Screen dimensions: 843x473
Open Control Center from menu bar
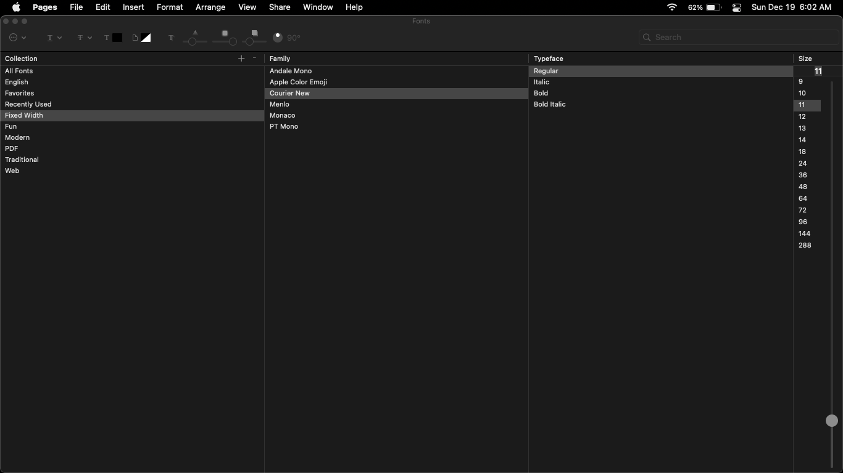click(737, 7)
